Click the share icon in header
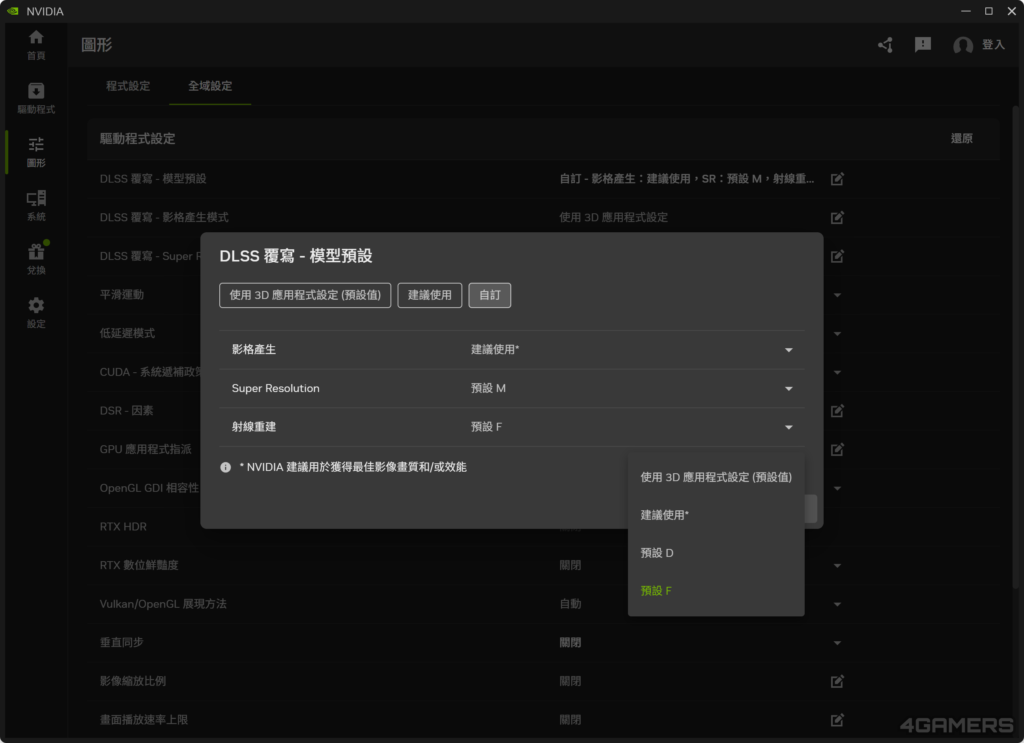The image size is (1024, 743). click(886, 45)
